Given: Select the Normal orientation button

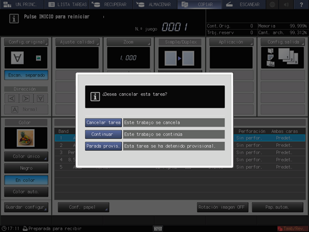Looking at the screenshot, I should coord(26,109).
